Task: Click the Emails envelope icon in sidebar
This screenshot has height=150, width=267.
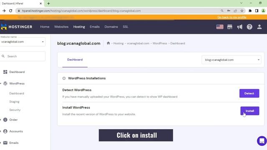Action: click(5, 142)
